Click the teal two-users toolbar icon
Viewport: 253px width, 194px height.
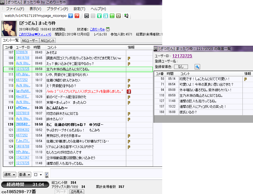pyautogui.click(x=106, y=16)
